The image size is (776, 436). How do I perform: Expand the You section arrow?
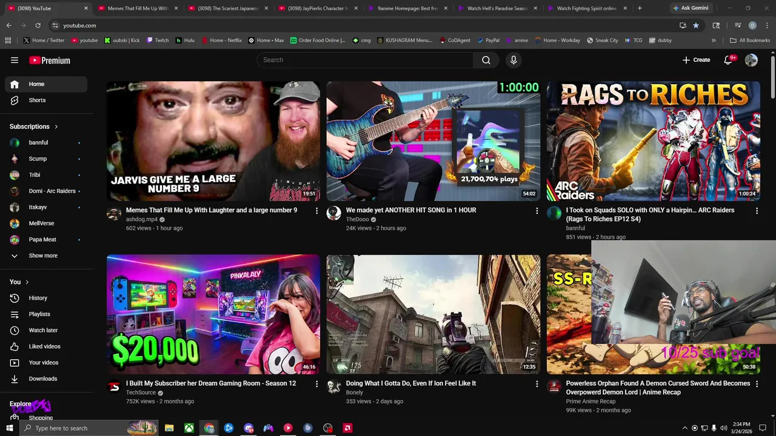(27, 282)
